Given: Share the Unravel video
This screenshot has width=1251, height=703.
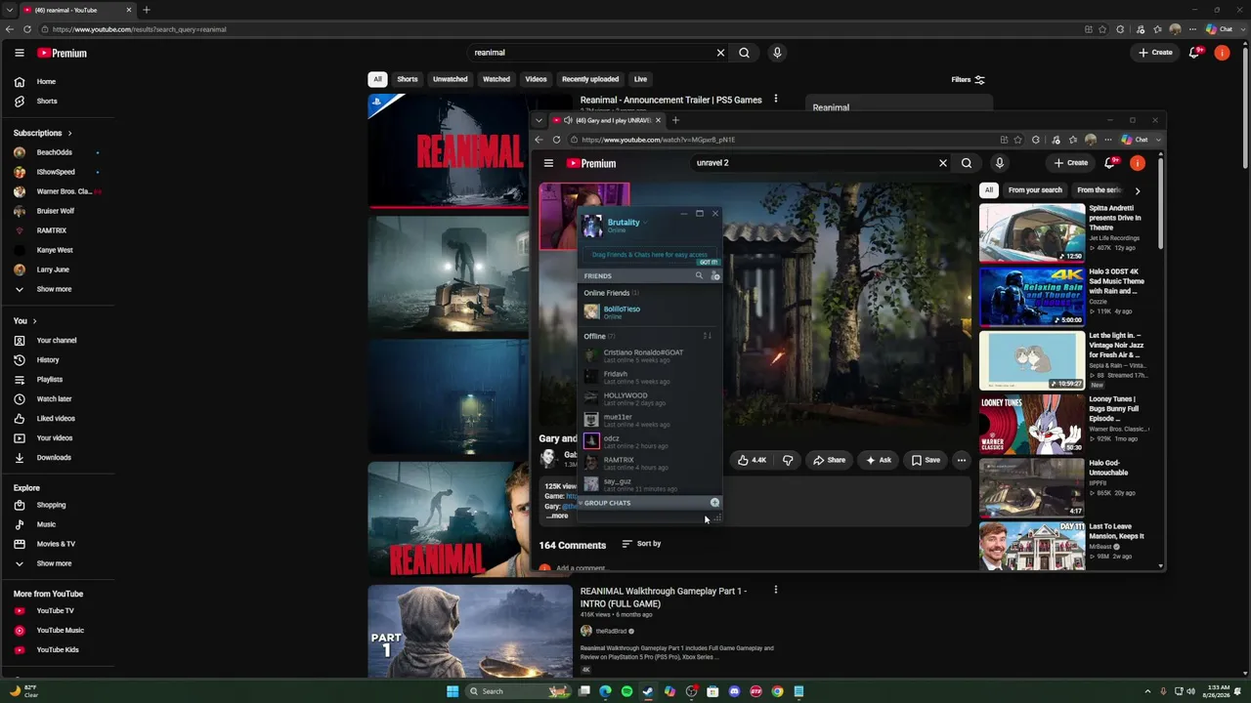Looking at the screenshot, I should pyautogui.click(x=828, y=460).
